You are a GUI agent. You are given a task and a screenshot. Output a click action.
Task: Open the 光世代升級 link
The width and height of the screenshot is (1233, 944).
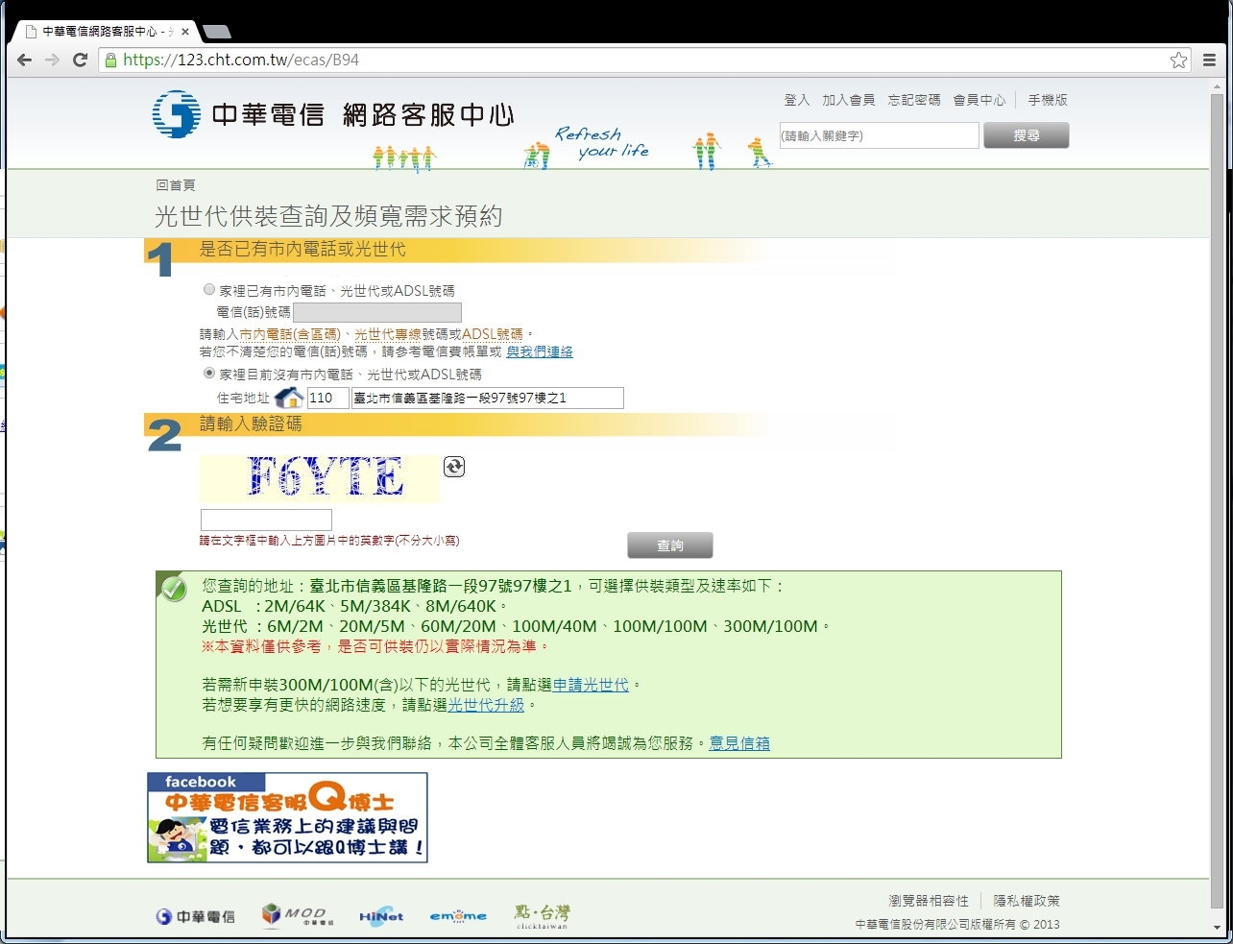click(486, 705)
